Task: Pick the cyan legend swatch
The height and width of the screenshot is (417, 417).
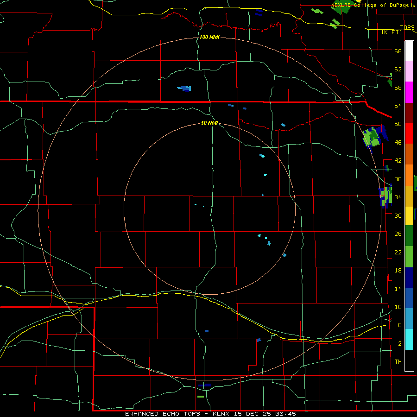Action: coord(409,340)
